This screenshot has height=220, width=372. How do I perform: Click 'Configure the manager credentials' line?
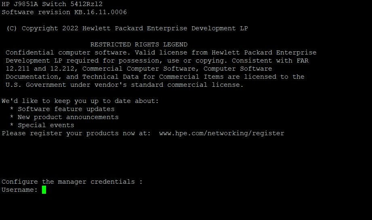(72, 182)
